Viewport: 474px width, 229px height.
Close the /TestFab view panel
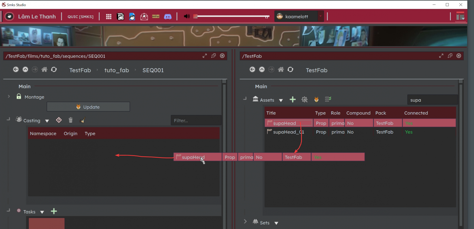459,56
